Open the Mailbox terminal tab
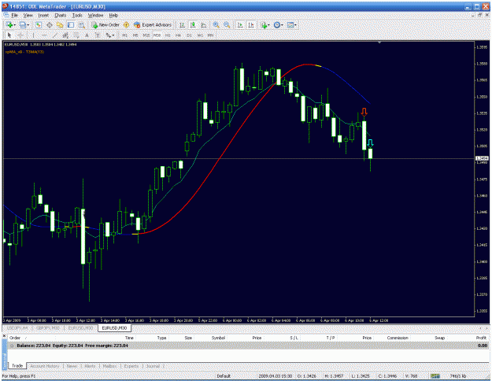This screenshot has height=381, width=492. coord(110,366)
